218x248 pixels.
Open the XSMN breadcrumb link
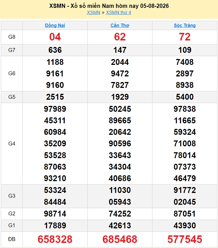[x=94, y=12]
